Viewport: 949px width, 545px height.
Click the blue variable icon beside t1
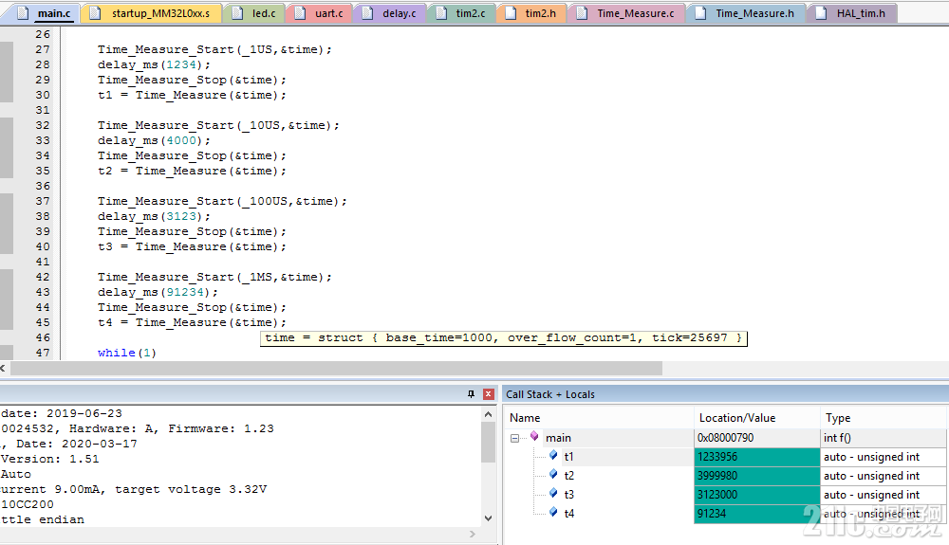click(553, 455)
